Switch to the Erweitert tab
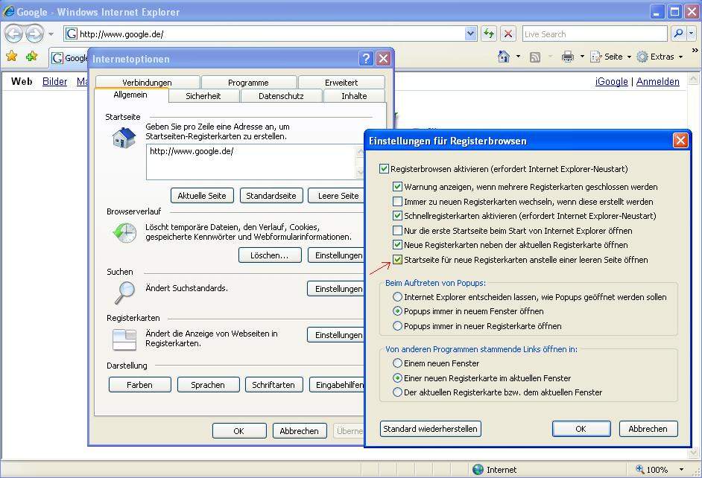Image resolution: width=702 pixels, height=478 pixels. coord(341,83)
